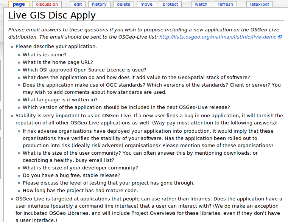Click the 'What is the size of your developer community?' line
The width and height of the screenshot is (288, 222).
[x=80, y=168]
